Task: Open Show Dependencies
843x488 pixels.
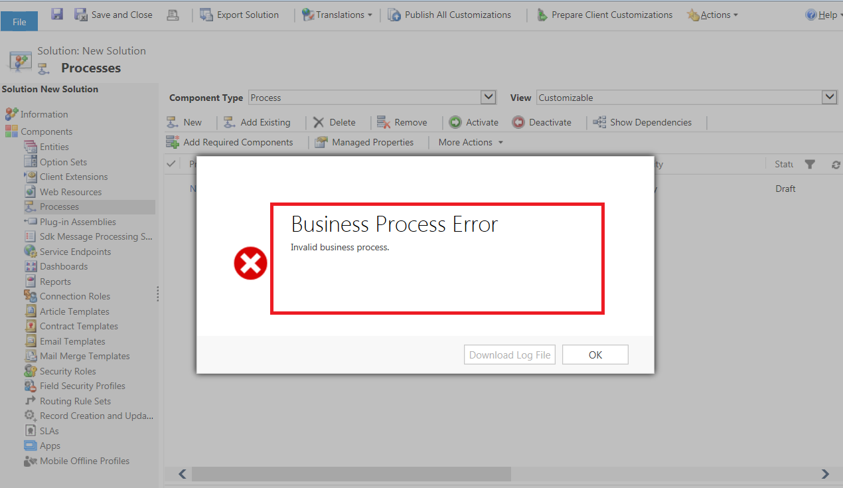Action: click(642, 122)
